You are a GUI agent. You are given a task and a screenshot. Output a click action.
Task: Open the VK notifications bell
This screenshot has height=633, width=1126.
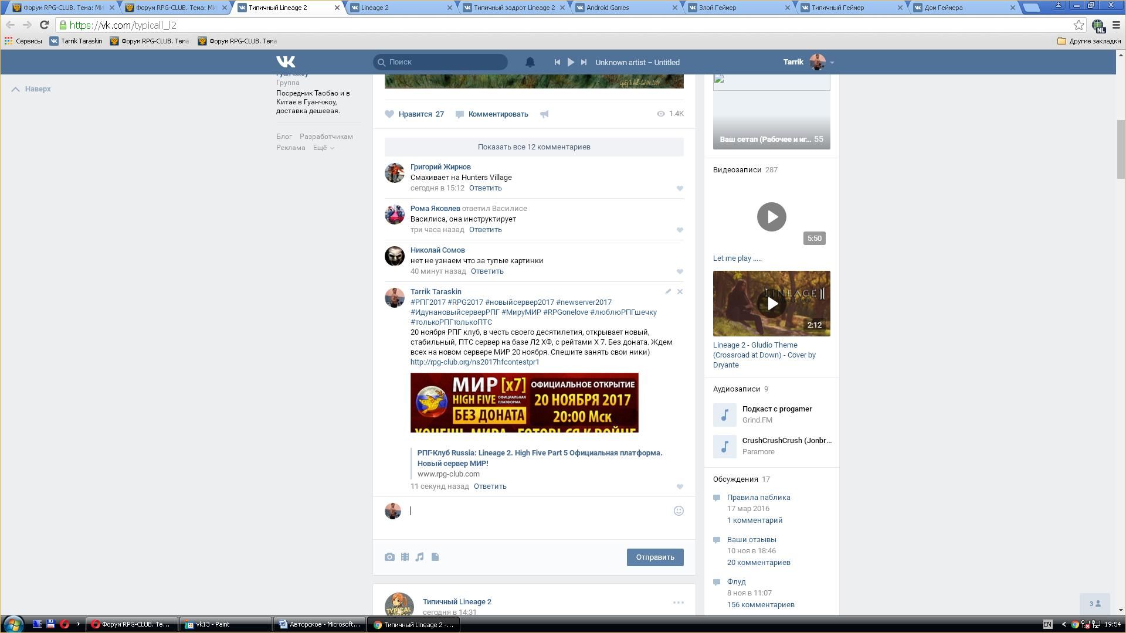pos(530,62)
